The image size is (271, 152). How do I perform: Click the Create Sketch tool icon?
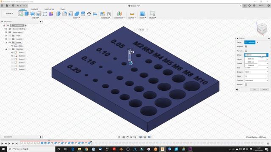21,14
